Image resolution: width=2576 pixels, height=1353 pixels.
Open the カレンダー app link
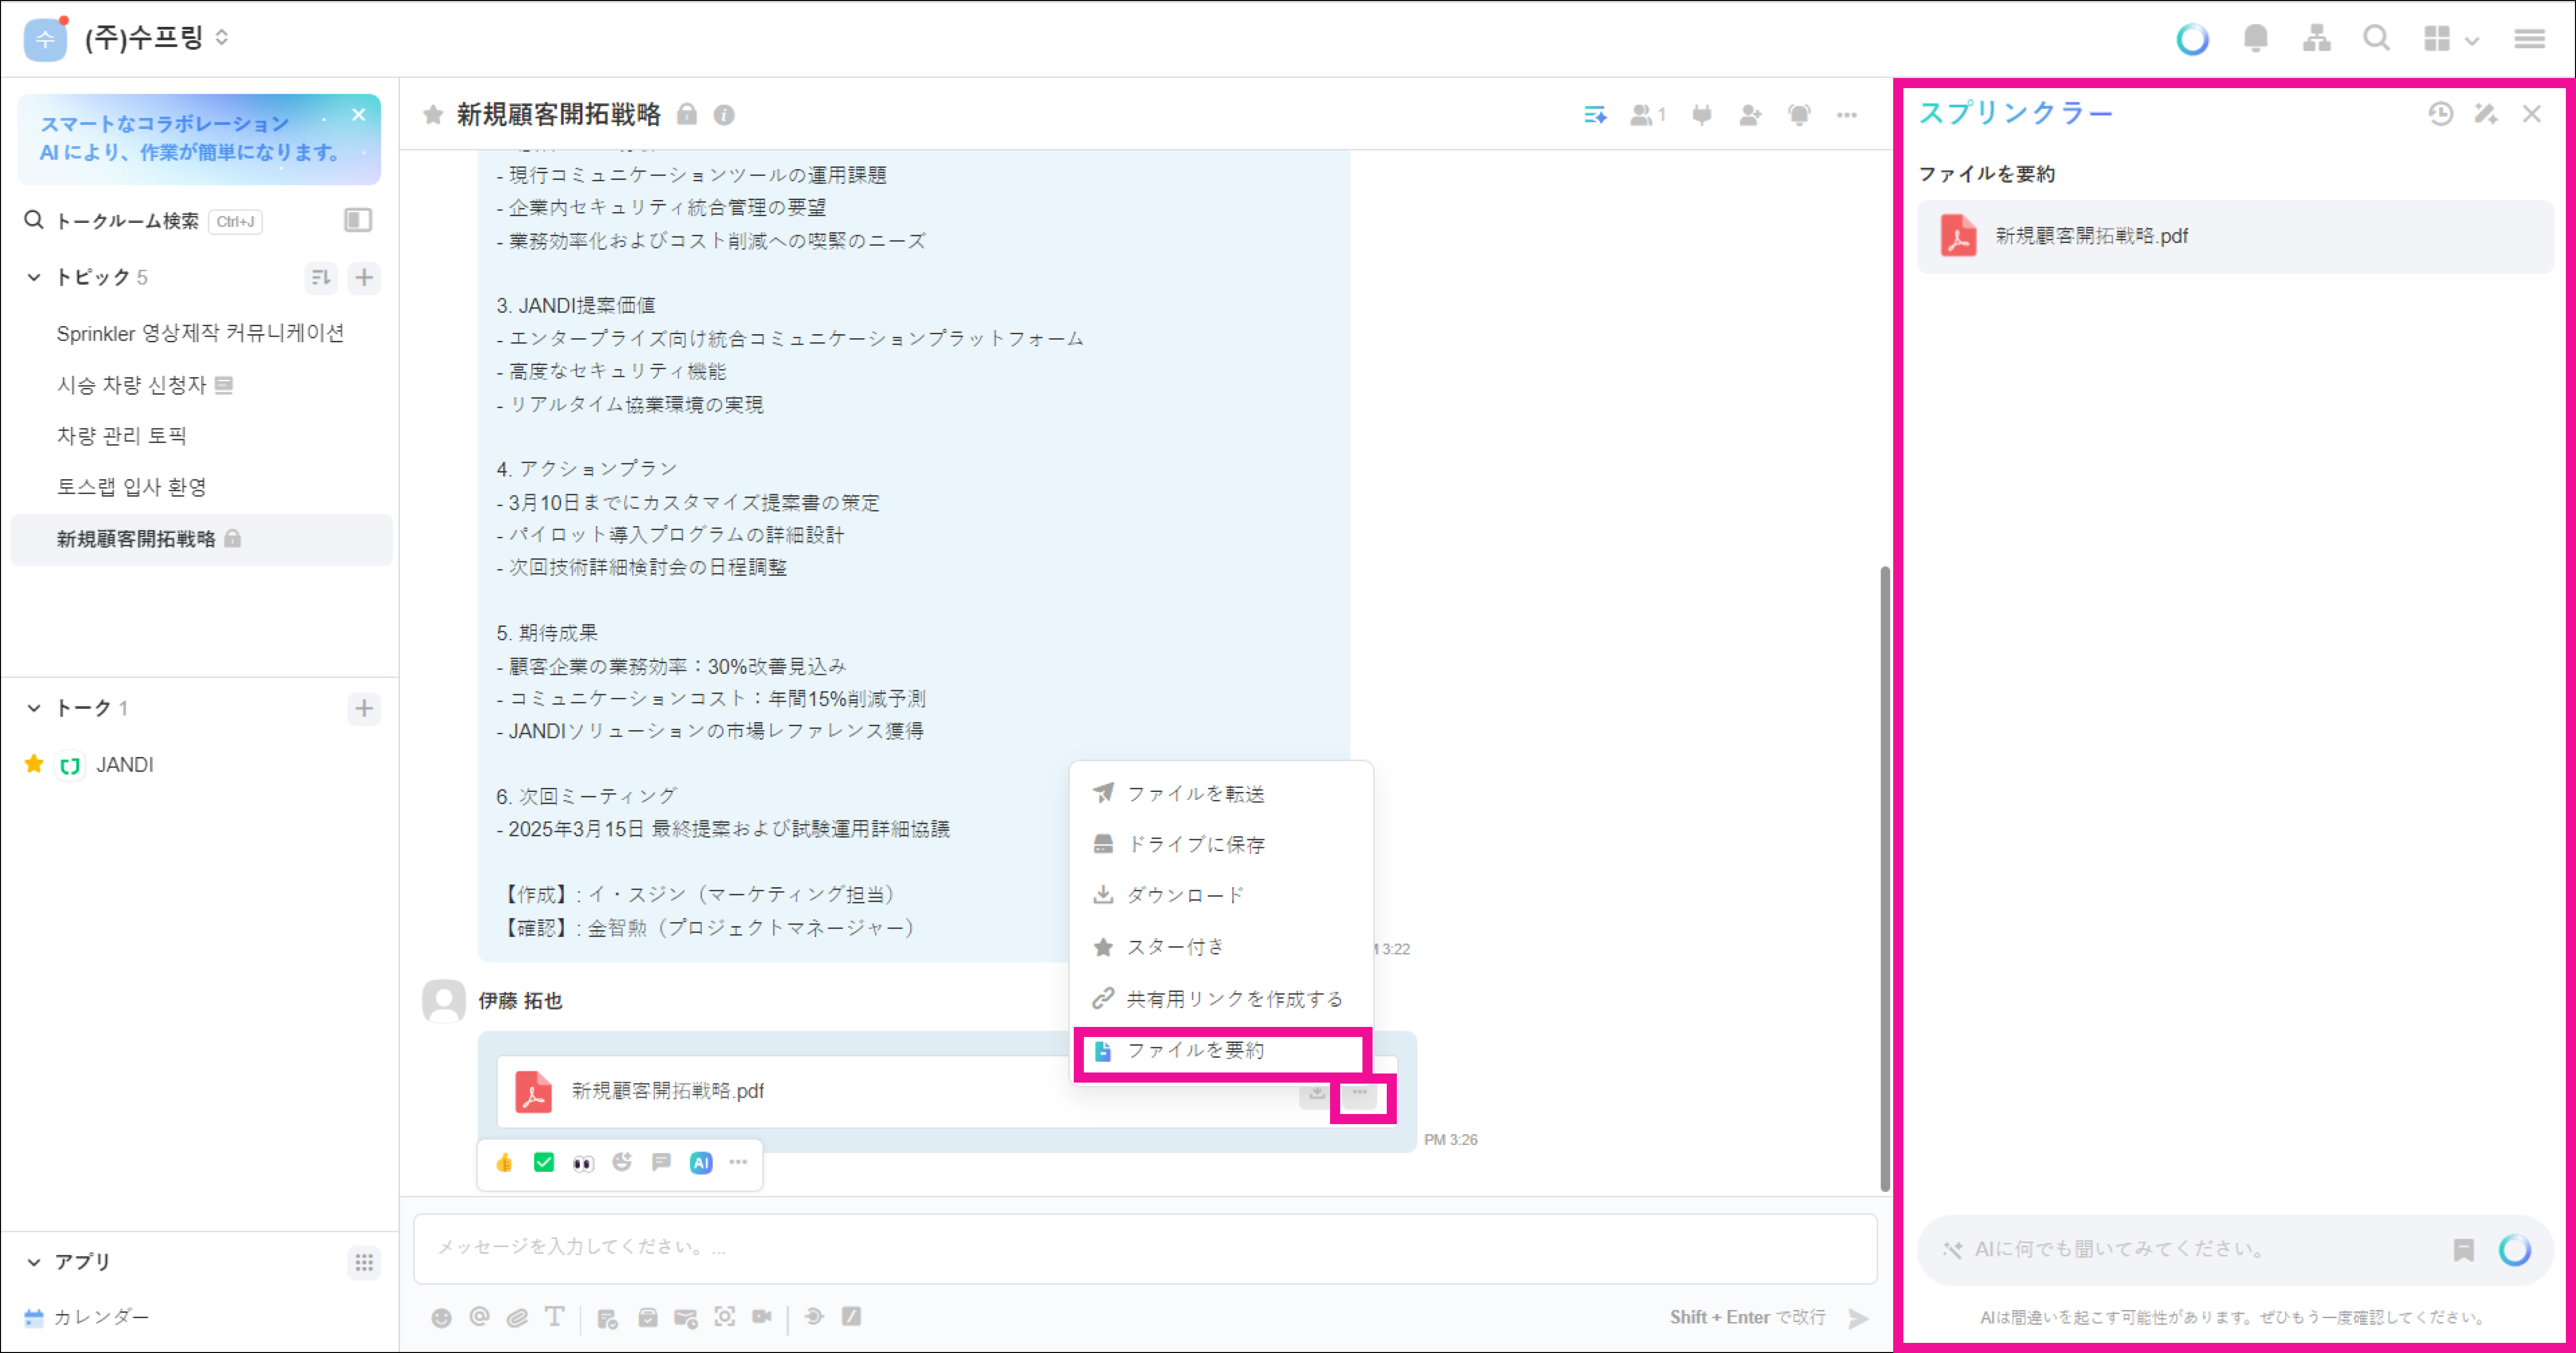(100, 1317)
